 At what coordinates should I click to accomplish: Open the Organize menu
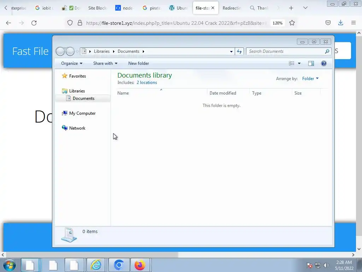[71, 63]
